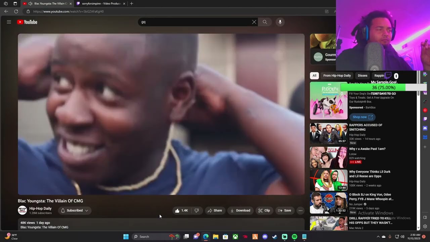
Task: Select the All filter chip
Action: pyautogui.click(x=314, y=76)
